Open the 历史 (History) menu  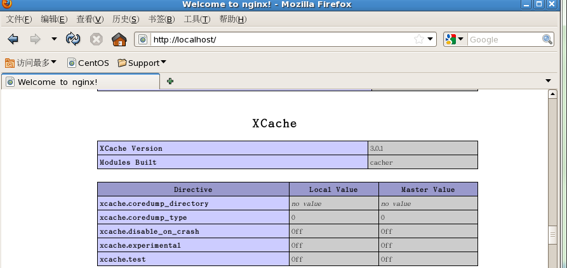coord(126,20)
